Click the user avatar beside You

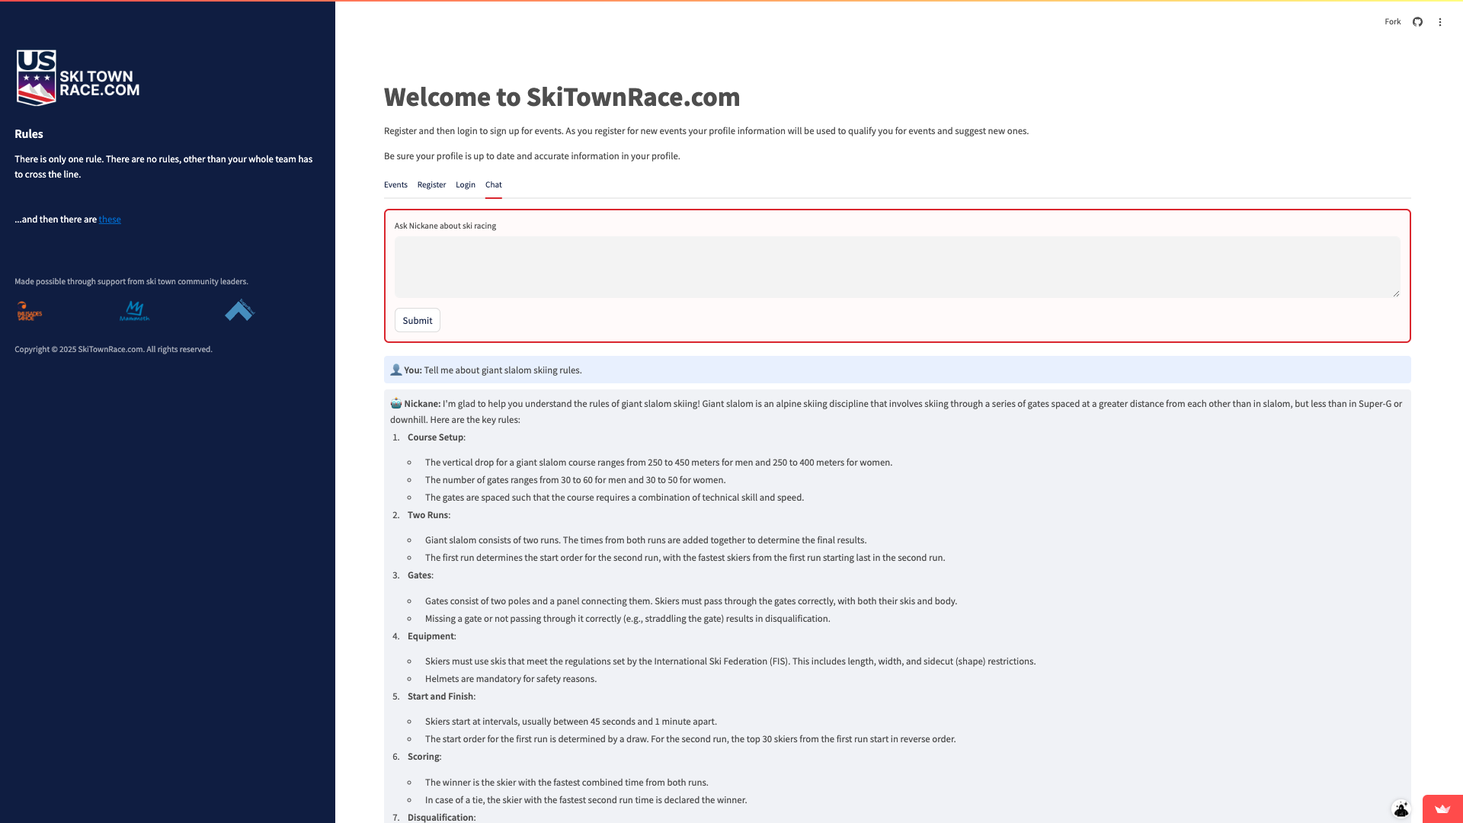pos(396,370)
